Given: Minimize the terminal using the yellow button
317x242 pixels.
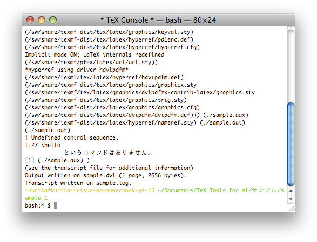Looking at the screenshot, I should coord(42,20).
